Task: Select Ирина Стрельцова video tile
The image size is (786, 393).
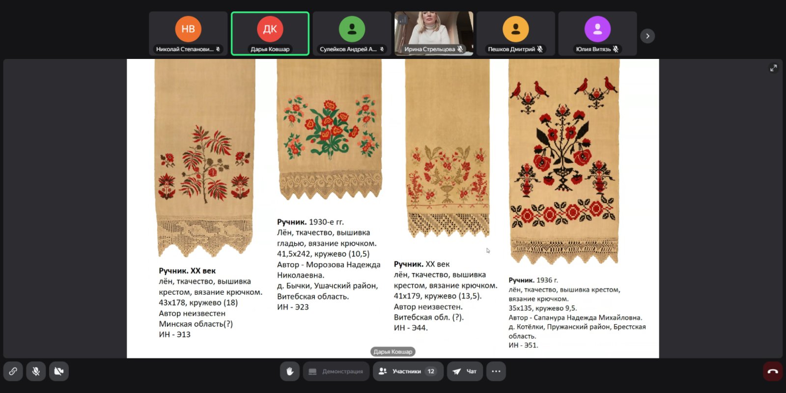Action: [434, 32]
